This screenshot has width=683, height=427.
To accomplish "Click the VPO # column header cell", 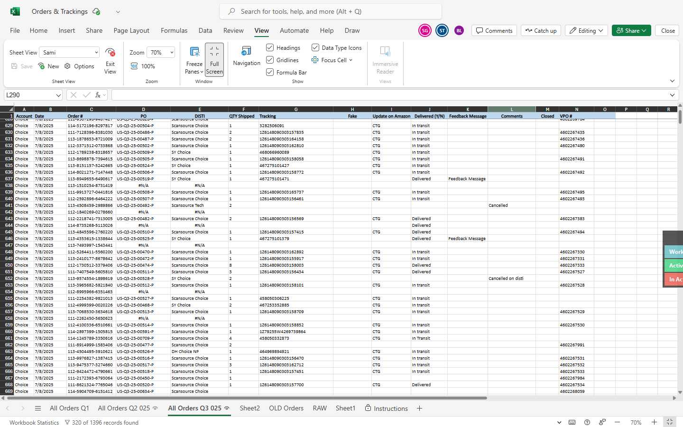I will pos(576,116).
